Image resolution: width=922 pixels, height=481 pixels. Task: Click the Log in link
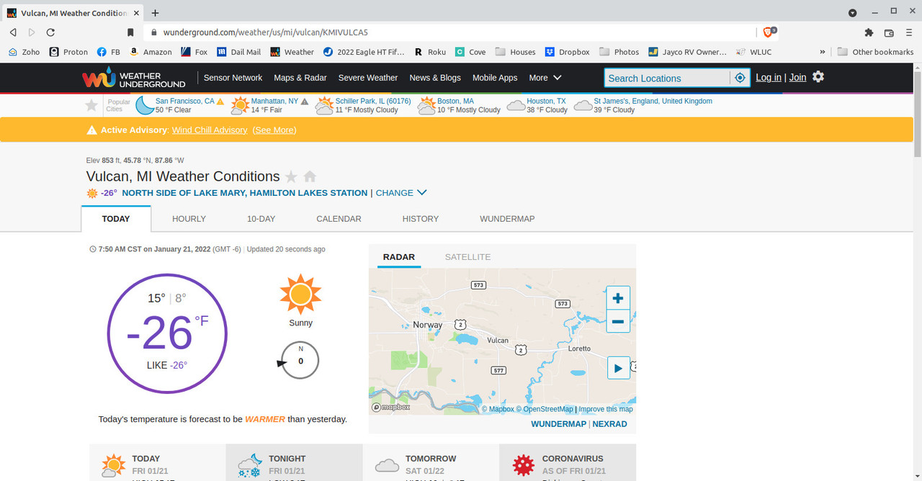point(769,77)
